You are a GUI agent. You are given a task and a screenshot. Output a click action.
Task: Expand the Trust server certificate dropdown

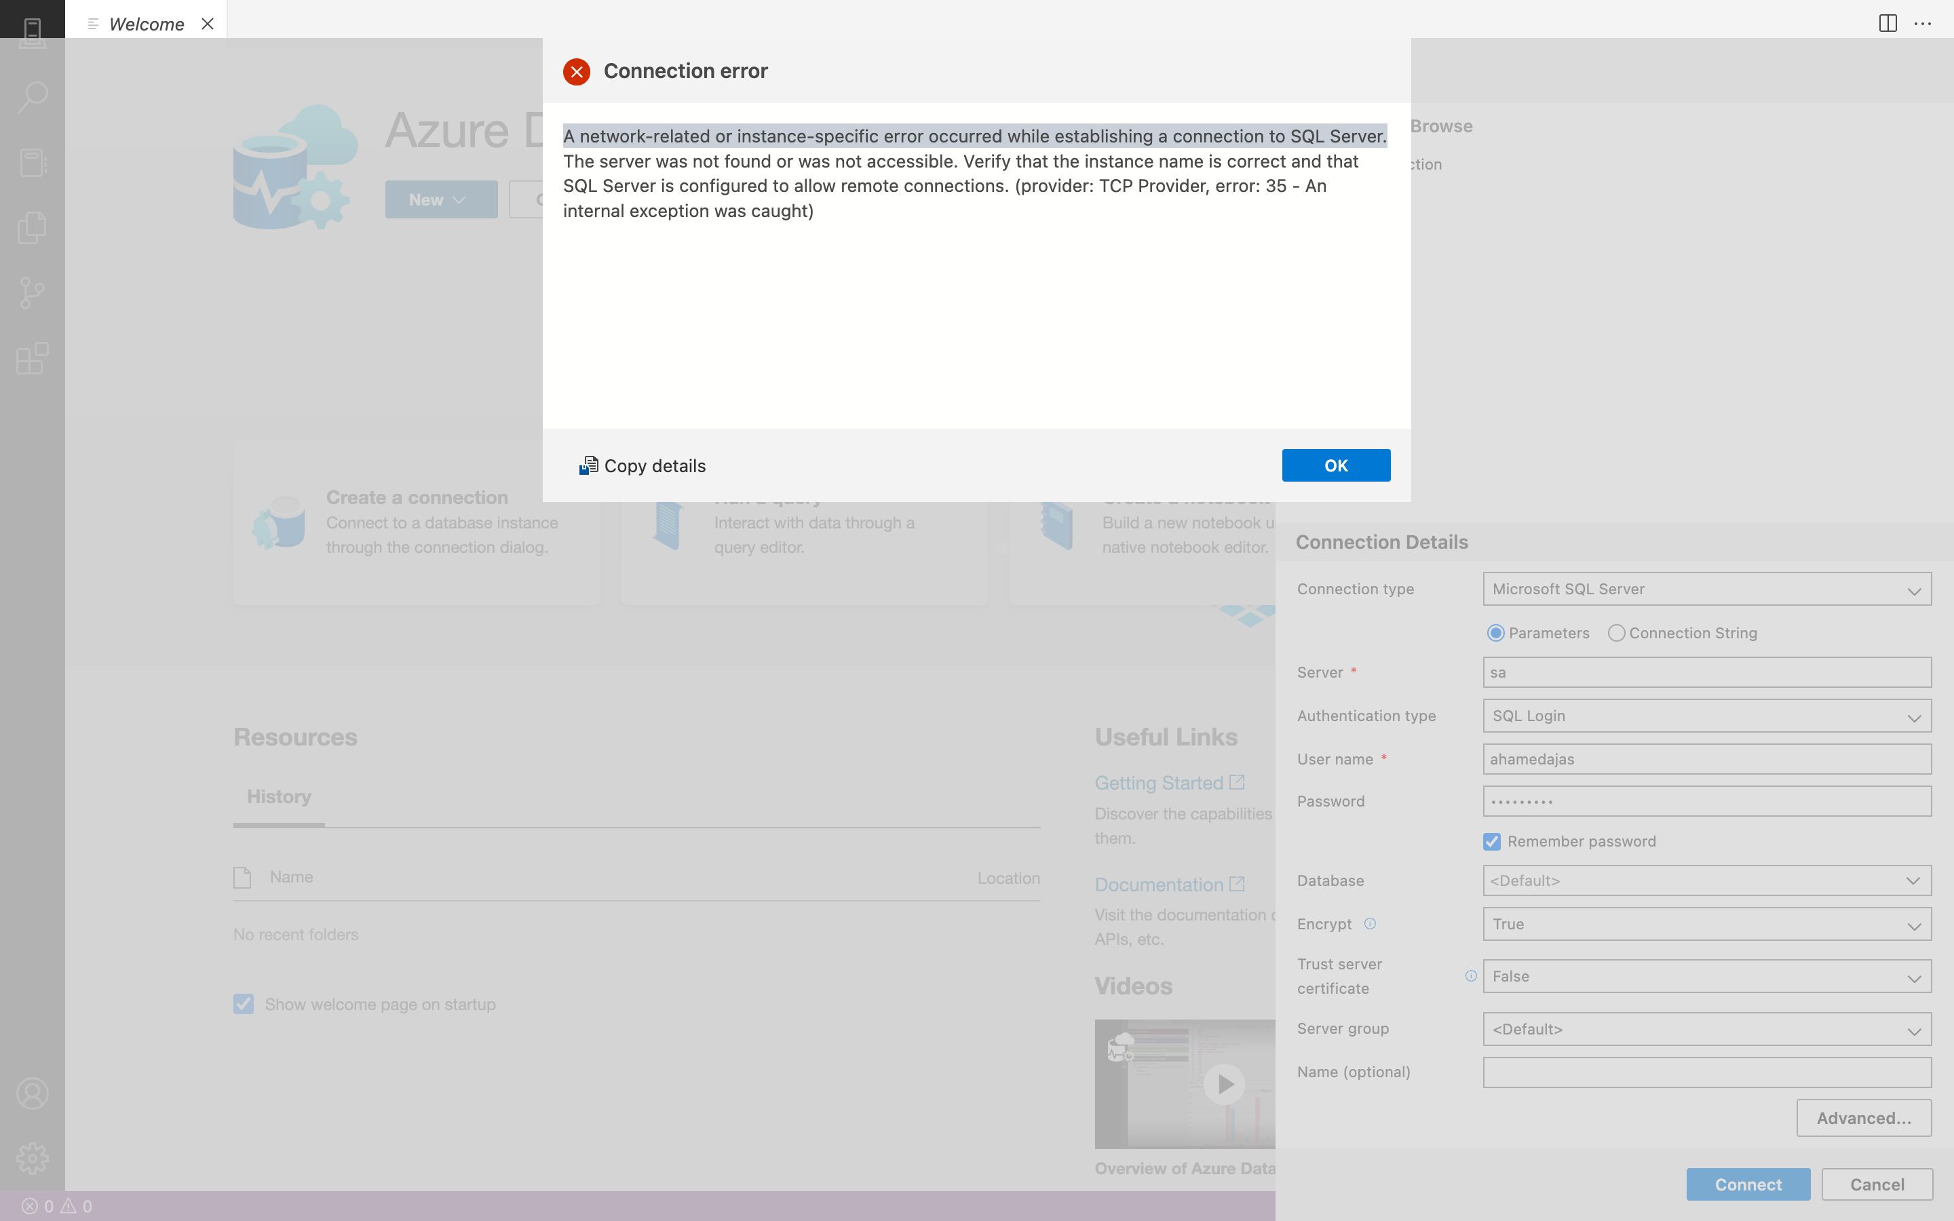[1706, 976]
